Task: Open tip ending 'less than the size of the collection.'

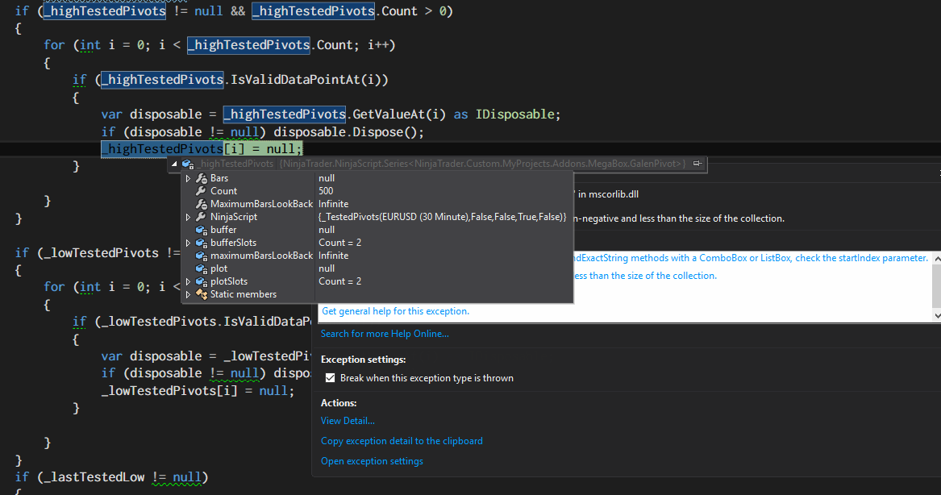Action: pos(645,276)
